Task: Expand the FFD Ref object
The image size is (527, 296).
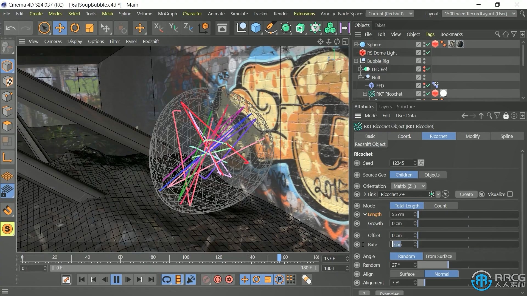Action: tap(361, 69)
